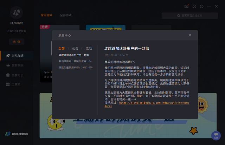Image resolution: width=225 pixels, height=145 pixels.
Task: Click the 游戏加速 rocket icon
Action: (x=8, y=56)
